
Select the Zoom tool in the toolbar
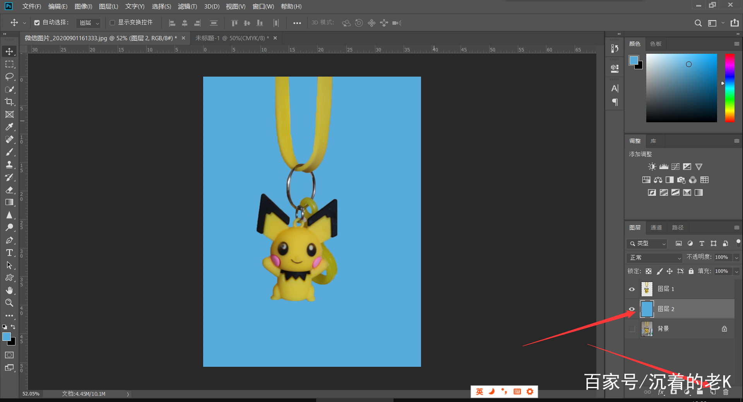pyautogui.click(x=9, y=303)
